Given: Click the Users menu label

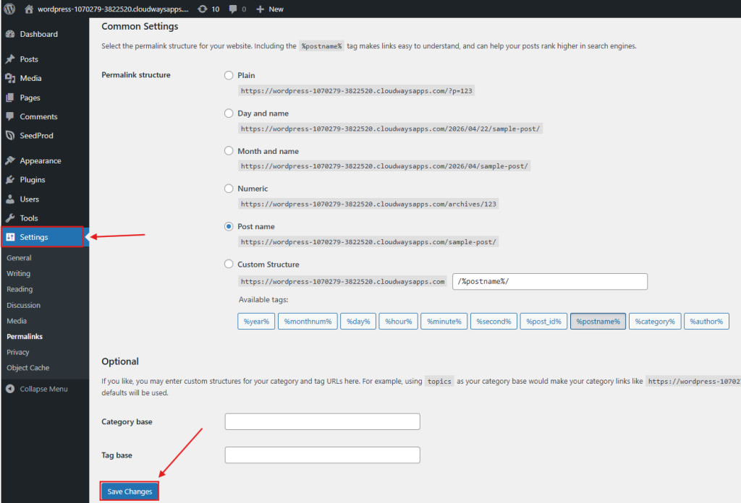Looking at the screenshot, I should click(29, 199).
